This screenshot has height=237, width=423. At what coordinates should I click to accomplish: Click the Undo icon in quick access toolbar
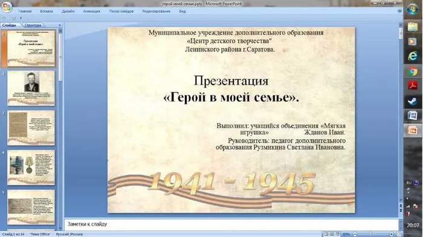[4, 18]
